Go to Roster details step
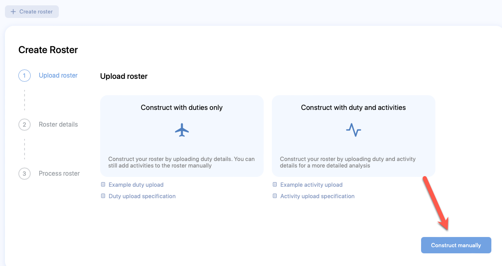 tap(58, 124)
